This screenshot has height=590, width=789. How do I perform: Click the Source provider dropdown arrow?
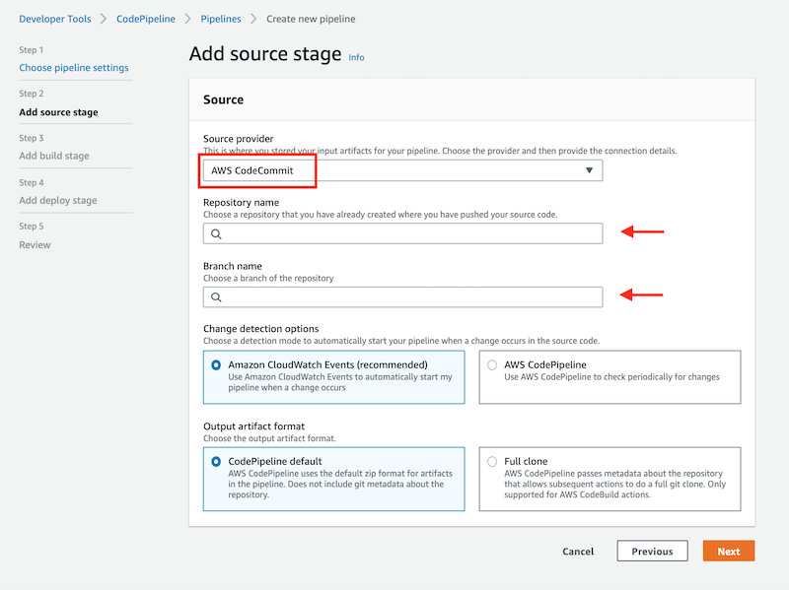tap(589, 170)
